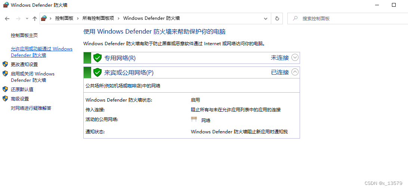Click Windows Defender 防火墙 breadcrumb segment

click(x=151, y=18)
